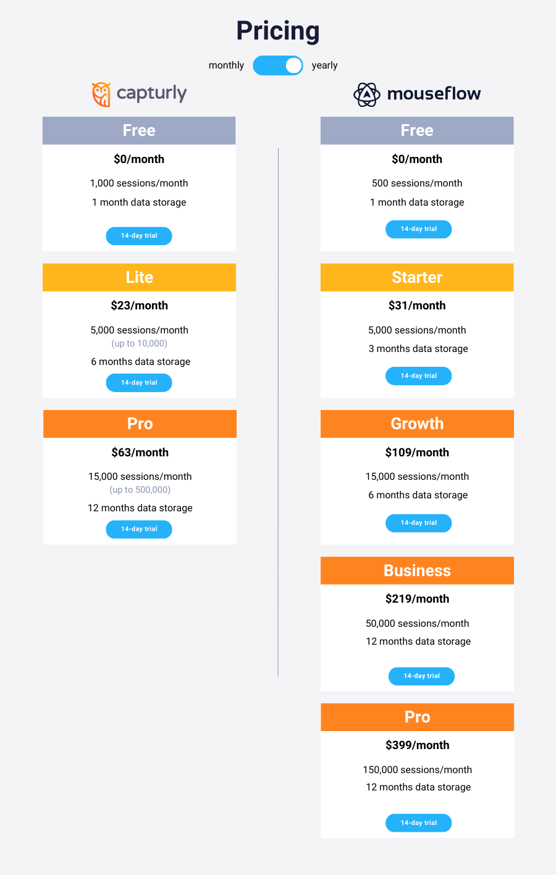
Task: Click the monthly label
Action: 226,65
